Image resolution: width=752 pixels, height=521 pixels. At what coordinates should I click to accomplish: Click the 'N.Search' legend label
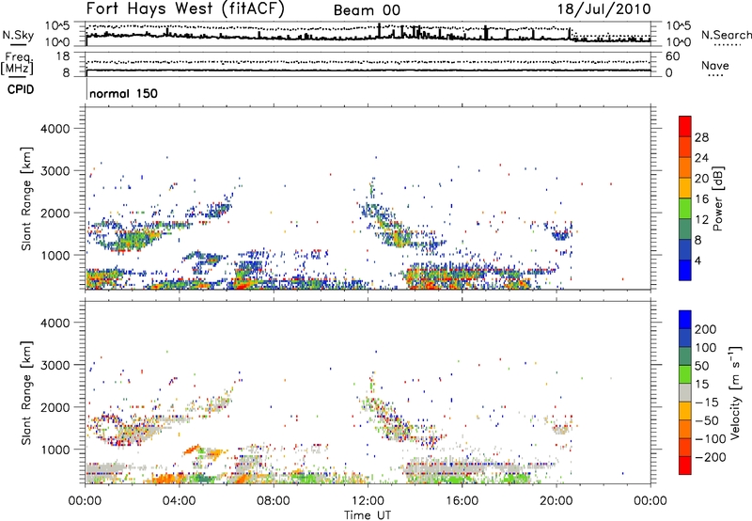(727, 35)
